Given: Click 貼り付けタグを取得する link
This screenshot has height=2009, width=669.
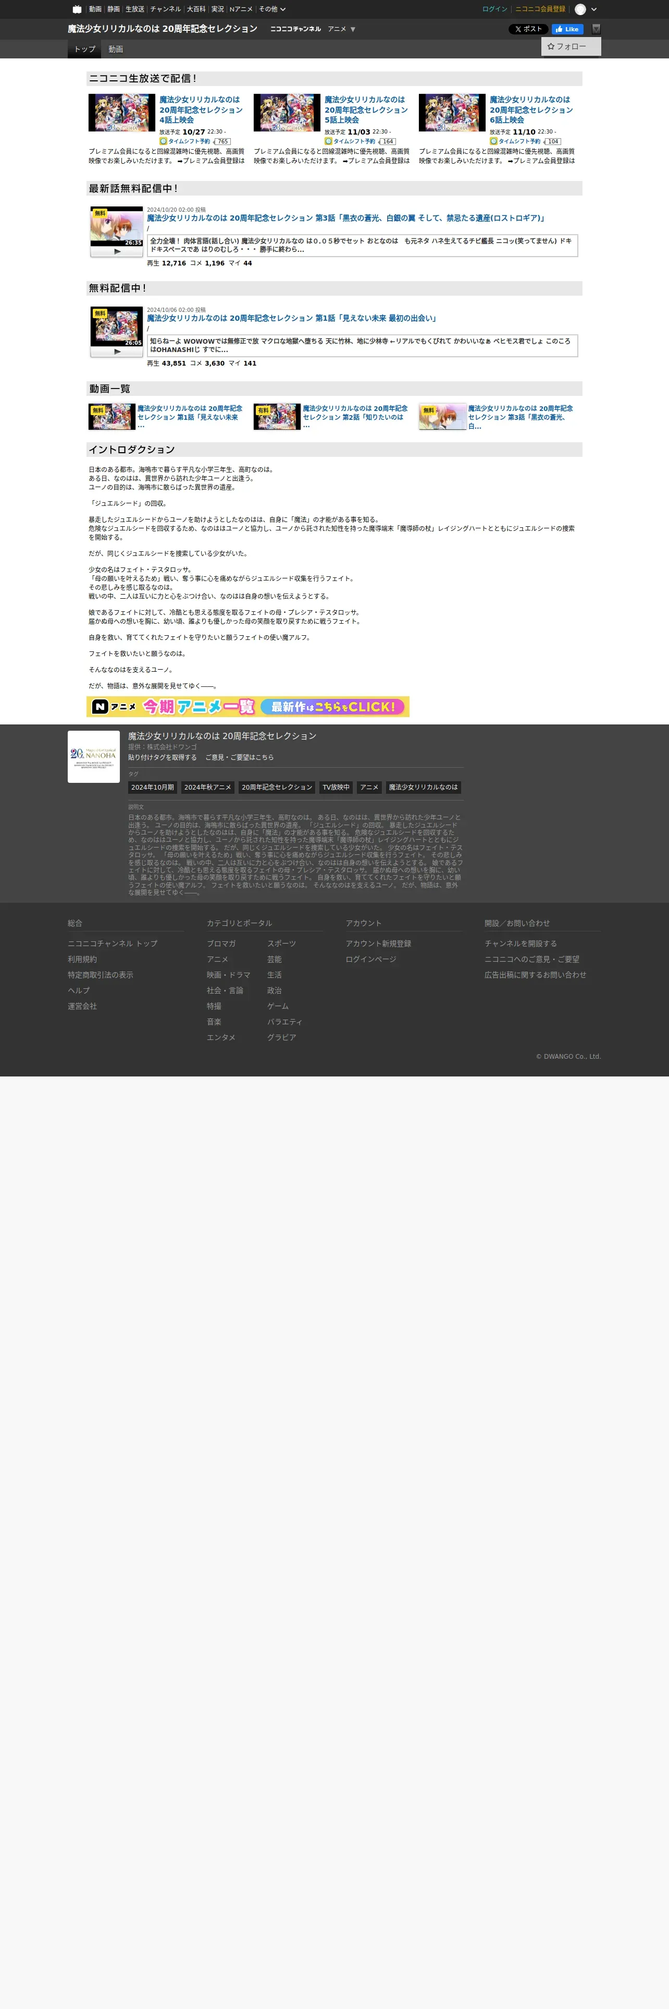Looking at the screenshot, I should pyautogui.click(x=162, y=757).
